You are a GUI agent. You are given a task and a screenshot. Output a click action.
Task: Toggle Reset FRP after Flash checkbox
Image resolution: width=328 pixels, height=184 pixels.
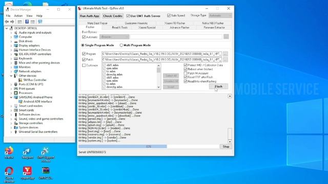point(186,77)
